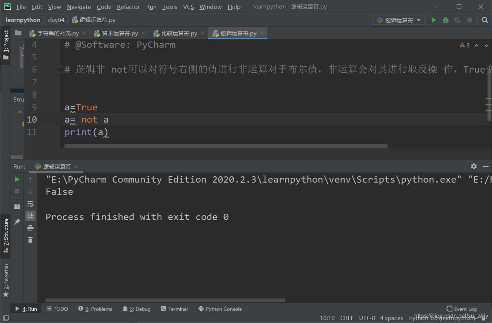Click 4 spaces indent setting
This screenshot has width=492, height=323.
(392, 318)
